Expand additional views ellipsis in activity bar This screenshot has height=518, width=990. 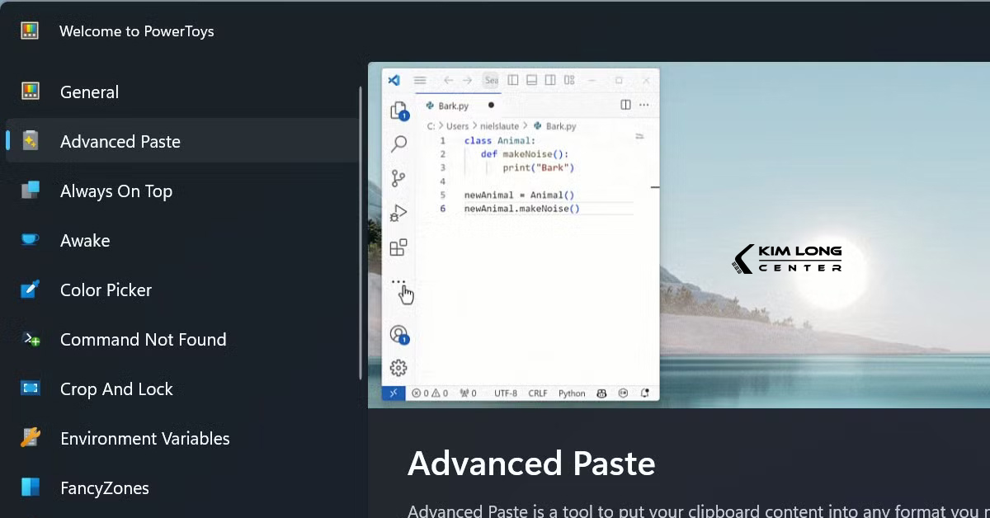[x=398, y=281]
